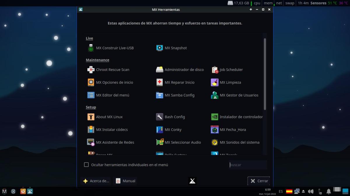Open MX Seleccionar Audio
This screenshot has width=350, height=196.
(x=179, y=142)
